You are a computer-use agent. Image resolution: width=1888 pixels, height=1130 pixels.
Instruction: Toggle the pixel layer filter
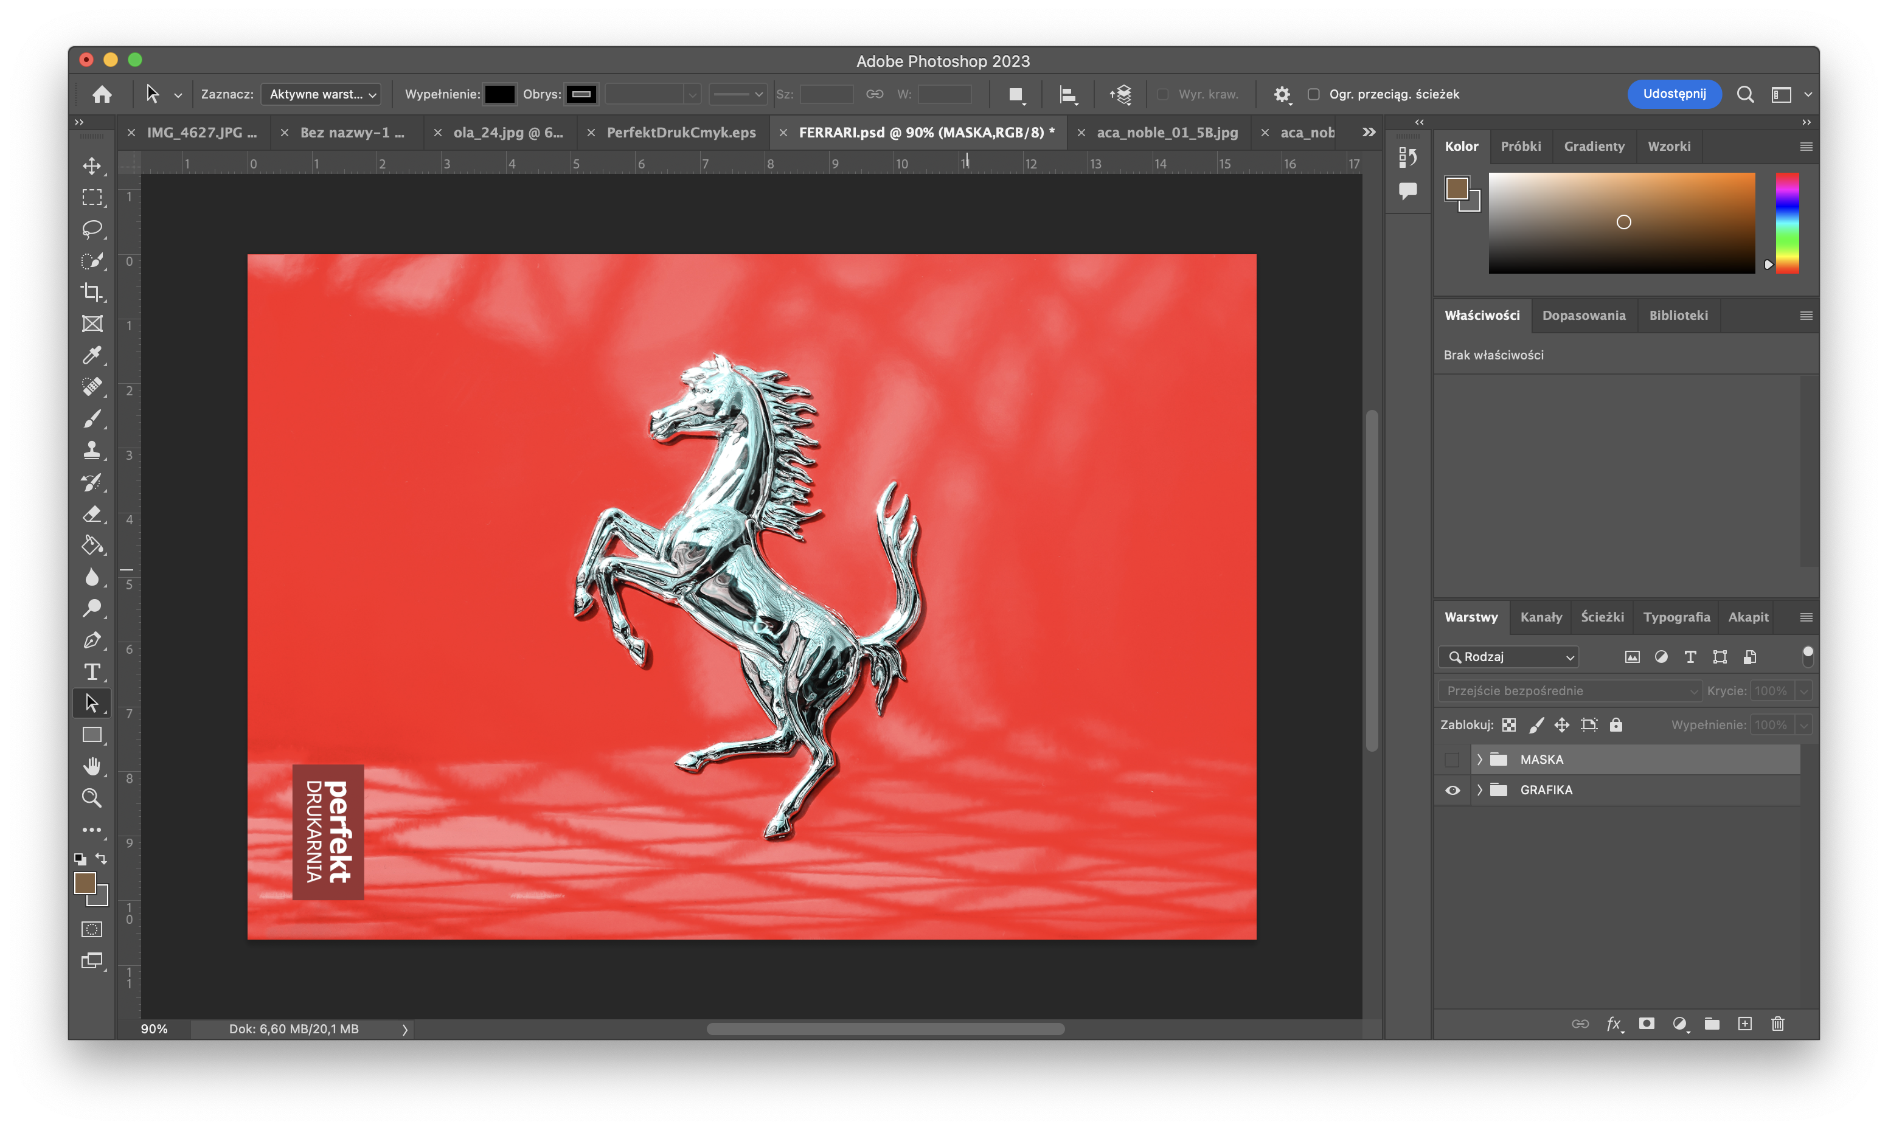pos(1632,657)
